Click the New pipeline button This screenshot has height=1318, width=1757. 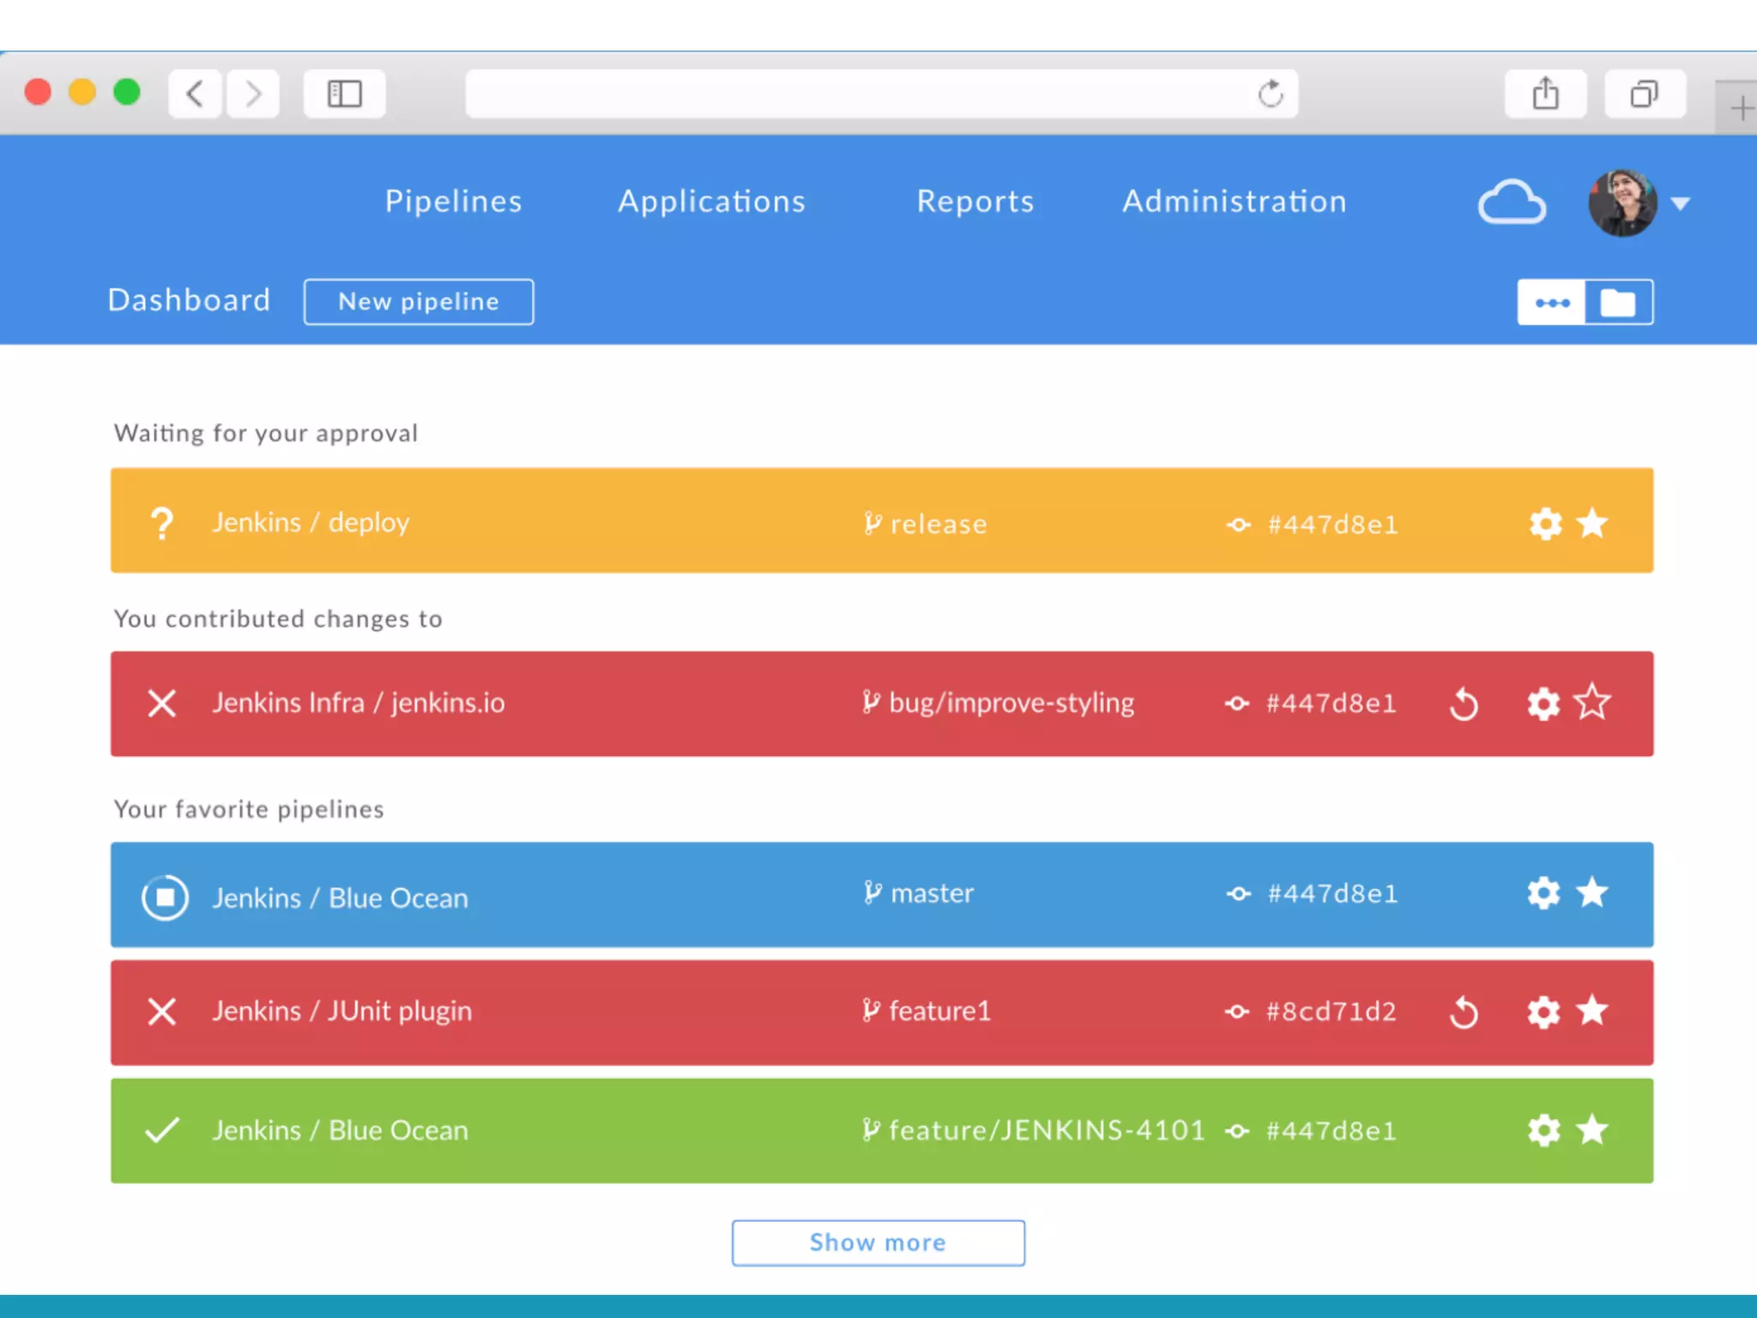pos(419,301)
